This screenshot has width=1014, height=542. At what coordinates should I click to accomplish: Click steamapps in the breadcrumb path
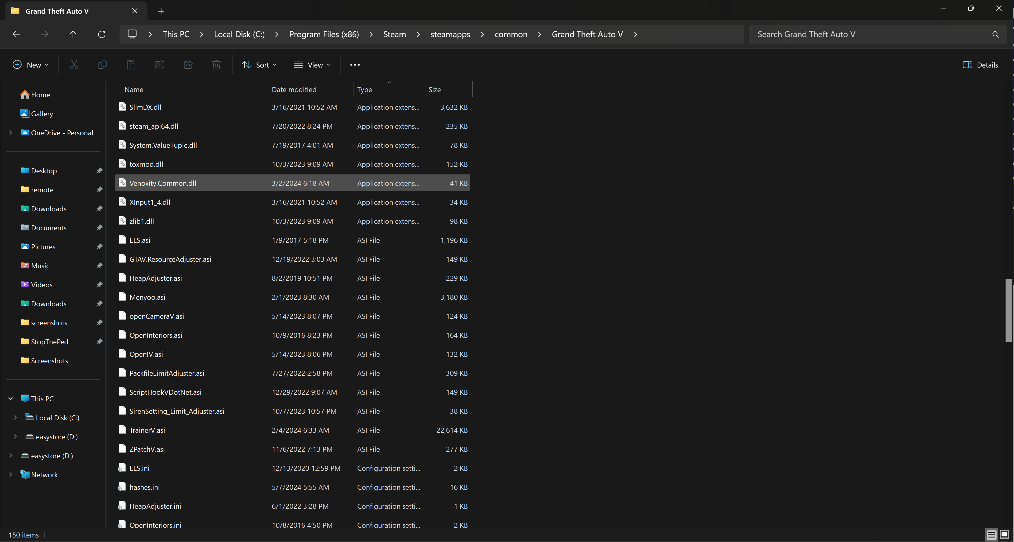coord(450,35)
